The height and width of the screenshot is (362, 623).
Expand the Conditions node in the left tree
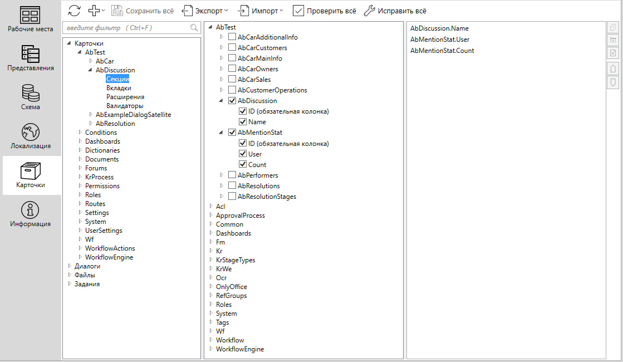coord(80,133)
